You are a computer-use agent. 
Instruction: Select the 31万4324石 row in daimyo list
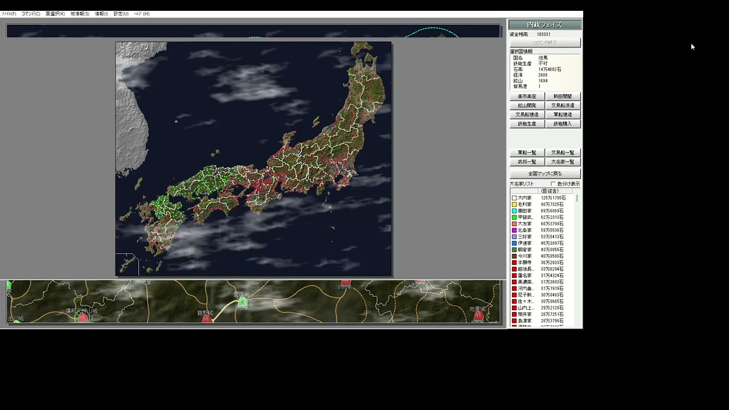542,276
